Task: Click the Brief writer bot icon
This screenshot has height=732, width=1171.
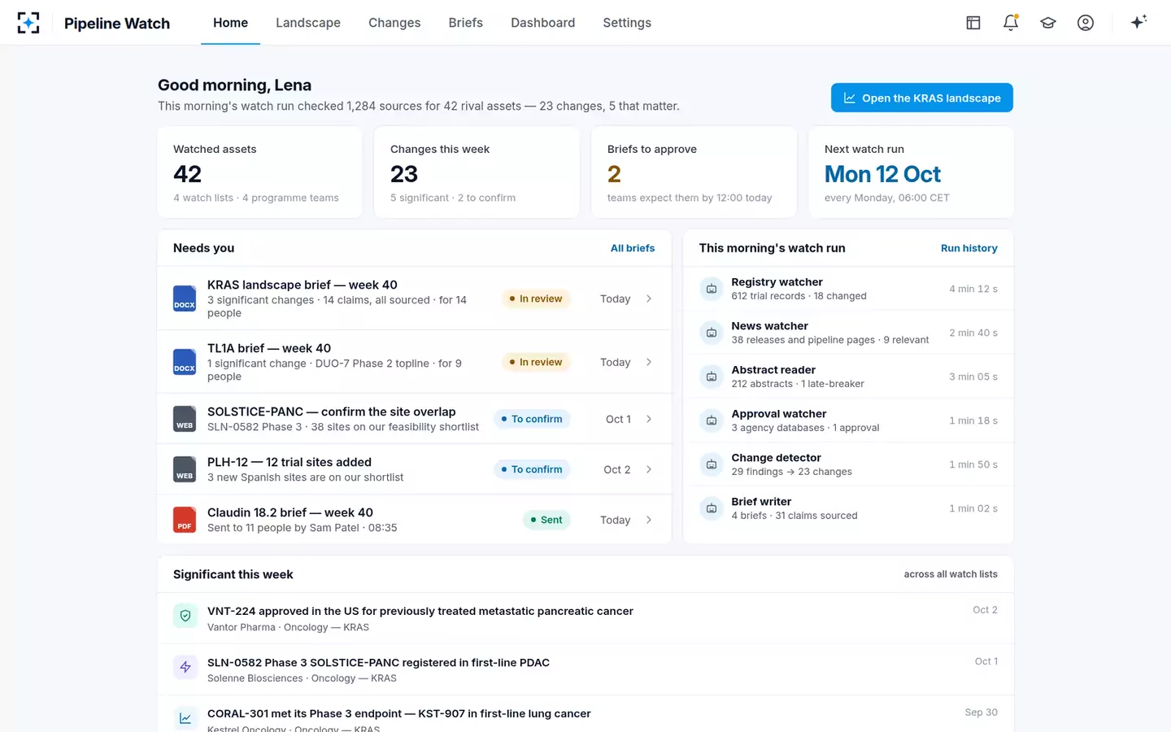Action: (x=712, y=508)
